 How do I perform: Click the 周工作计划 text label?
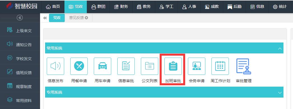220,81
